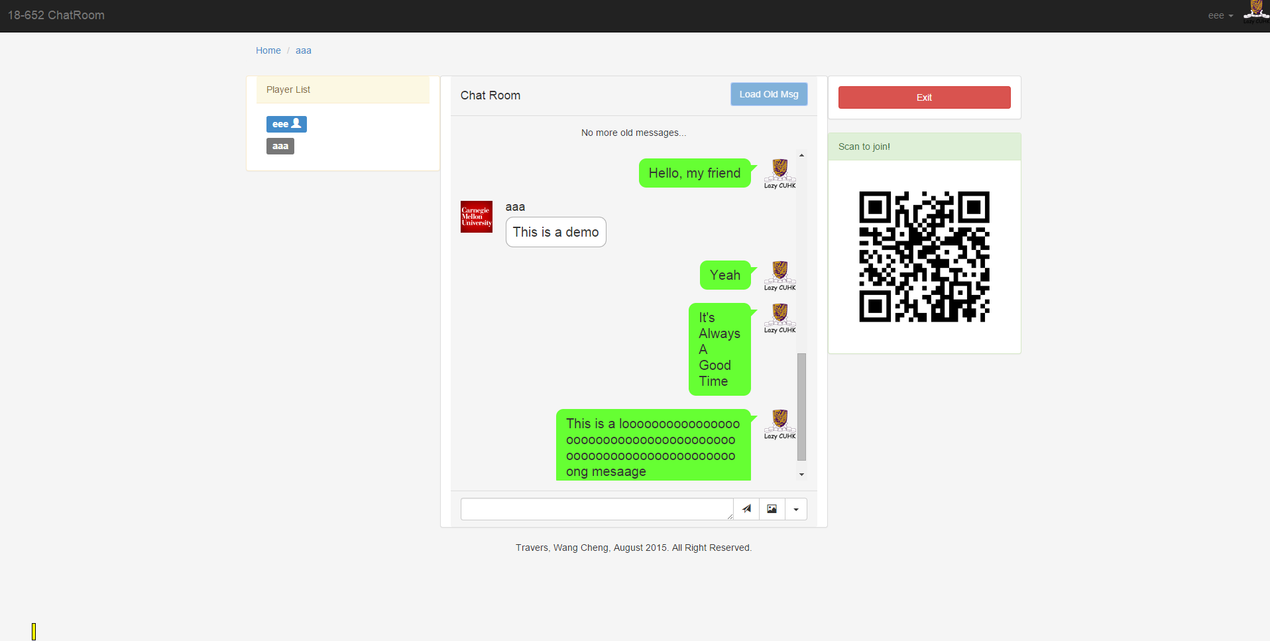Click the 'Scan to join!' heading
Image resolution: width=1270 pixels, height=641 pixels.
(864, 146)
